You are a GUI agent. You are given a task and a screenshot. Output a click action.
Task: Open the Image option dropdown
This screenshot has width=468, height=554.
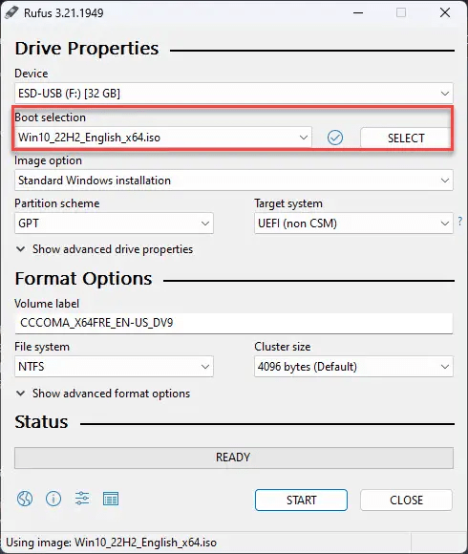tap(234, 181)
